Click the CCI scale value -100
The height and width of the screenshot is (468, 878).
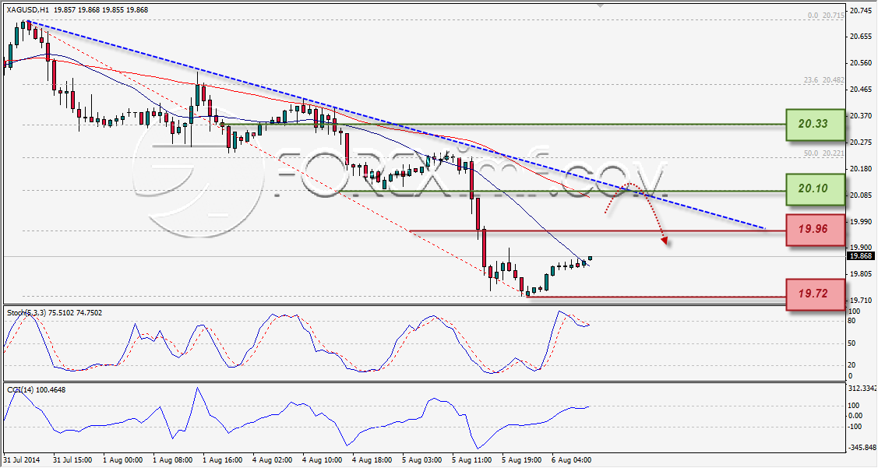855,427
